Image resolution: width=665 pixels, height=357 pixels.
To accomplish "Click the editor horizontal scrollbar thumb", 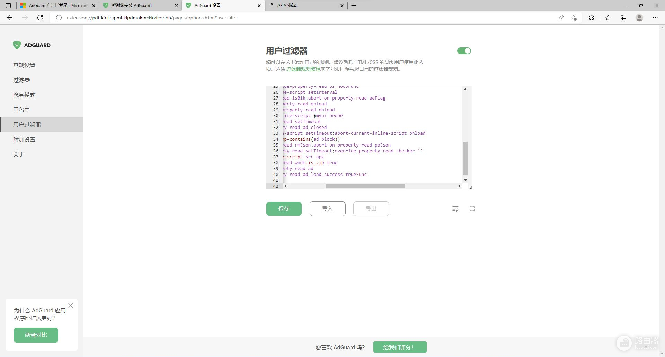I will point(365,186).
